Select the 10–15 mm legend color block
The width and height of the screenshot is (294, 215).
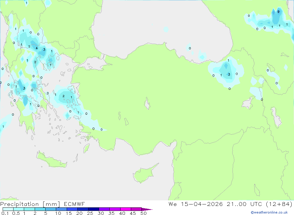(61, 209)
